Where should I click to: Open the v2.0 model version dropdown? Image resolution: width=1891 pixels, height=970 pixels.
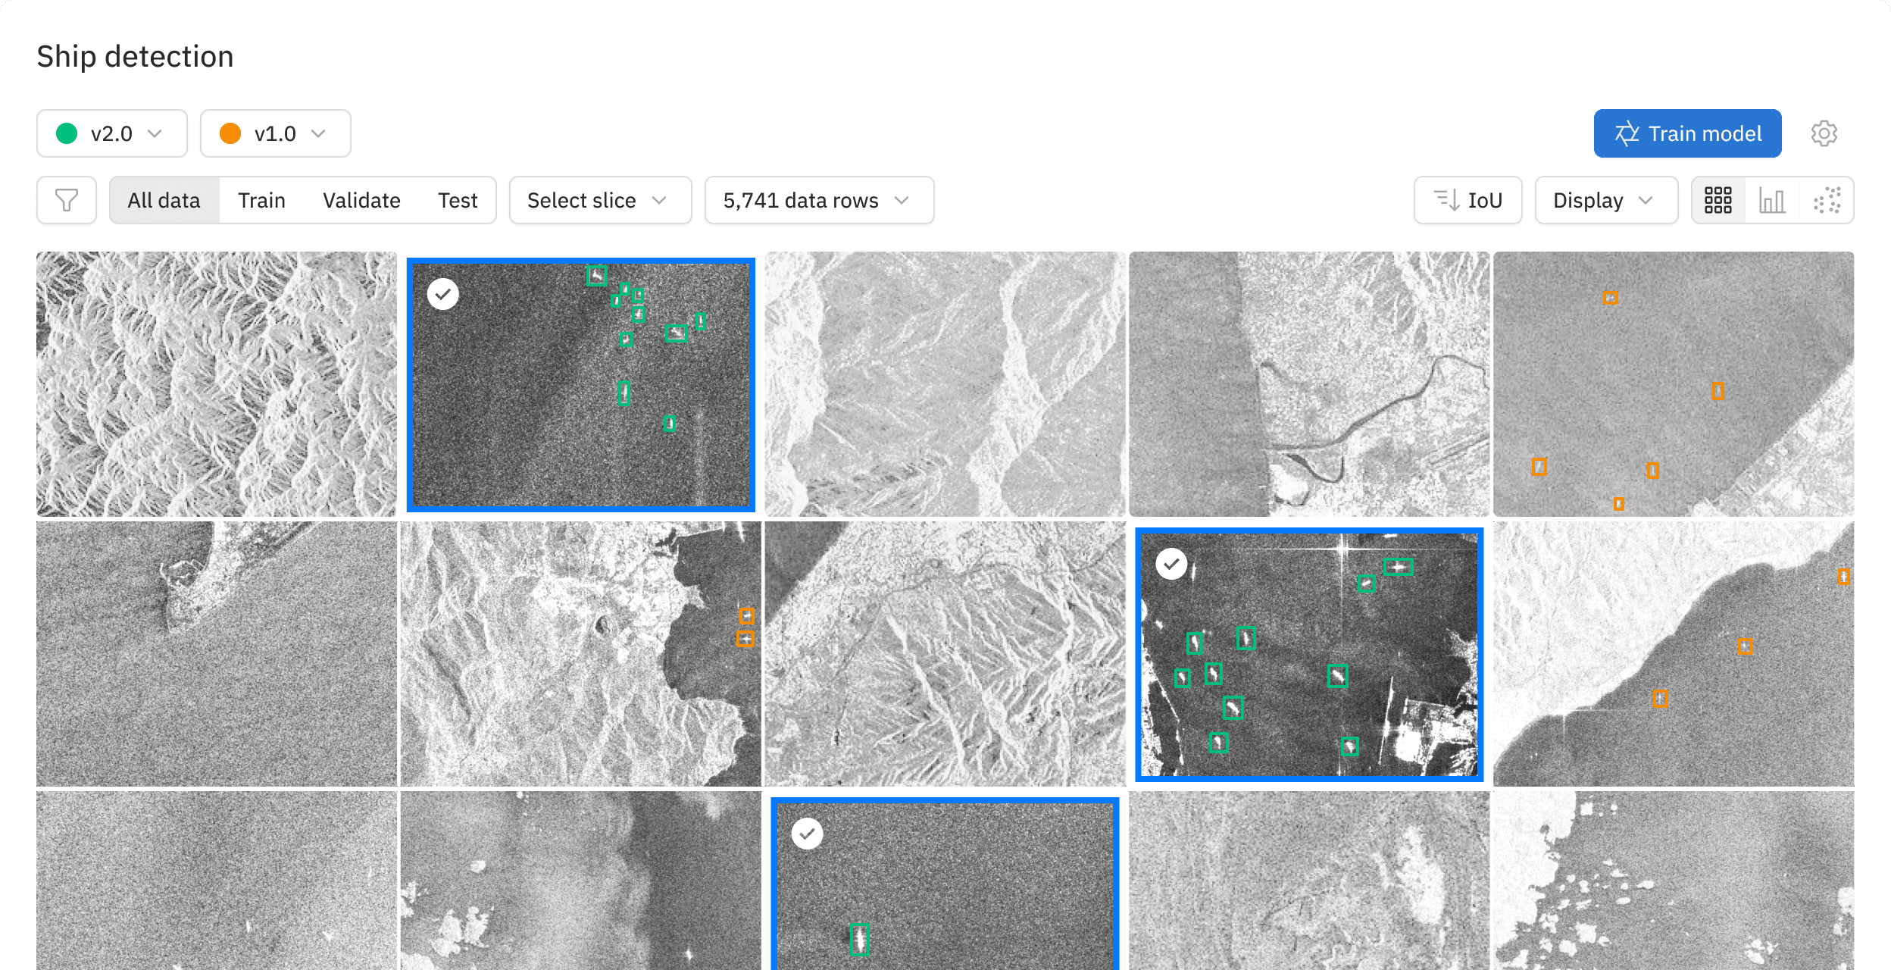[111, 133]
